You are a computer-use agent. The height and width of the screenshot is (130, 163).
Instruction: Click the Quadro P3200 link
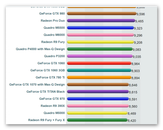pyautogui.click(x=54, y=56)
